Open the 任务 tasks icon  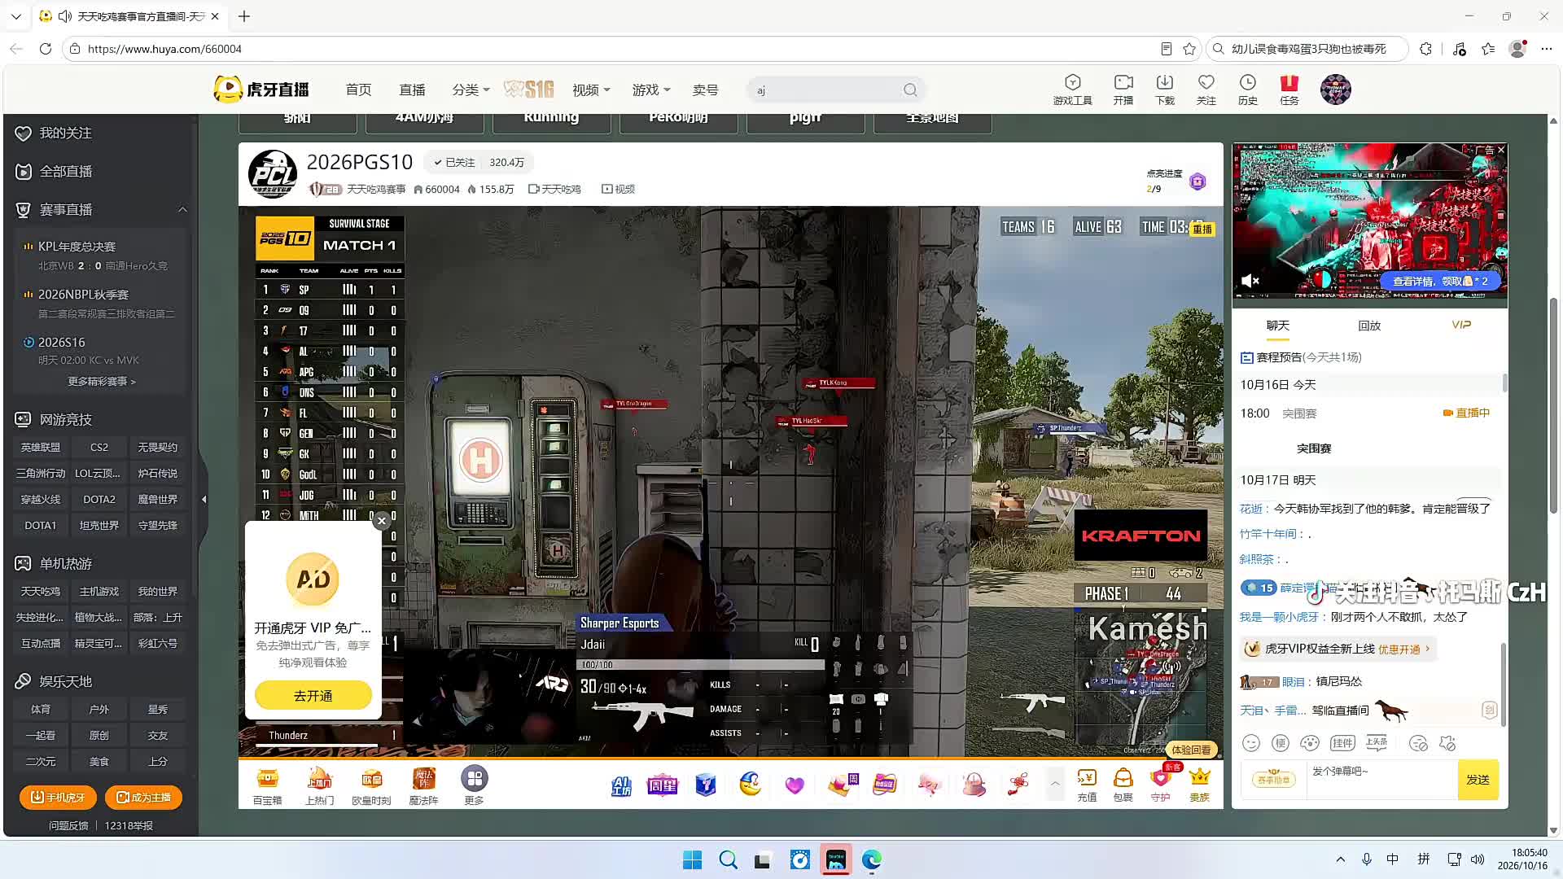(1289, 90)
